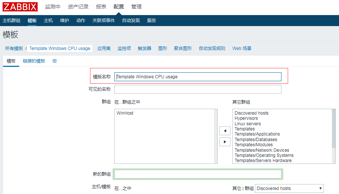Open the 自动发现规则 link
This screenshot has width=339, height=194.
(212, 48)
